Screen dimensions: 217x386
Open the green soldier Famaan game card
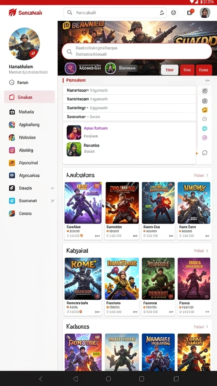pos(158,286)
